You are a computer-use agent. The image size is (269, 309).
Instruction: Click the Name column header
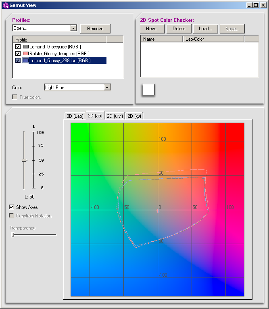(x=162, y=39)
